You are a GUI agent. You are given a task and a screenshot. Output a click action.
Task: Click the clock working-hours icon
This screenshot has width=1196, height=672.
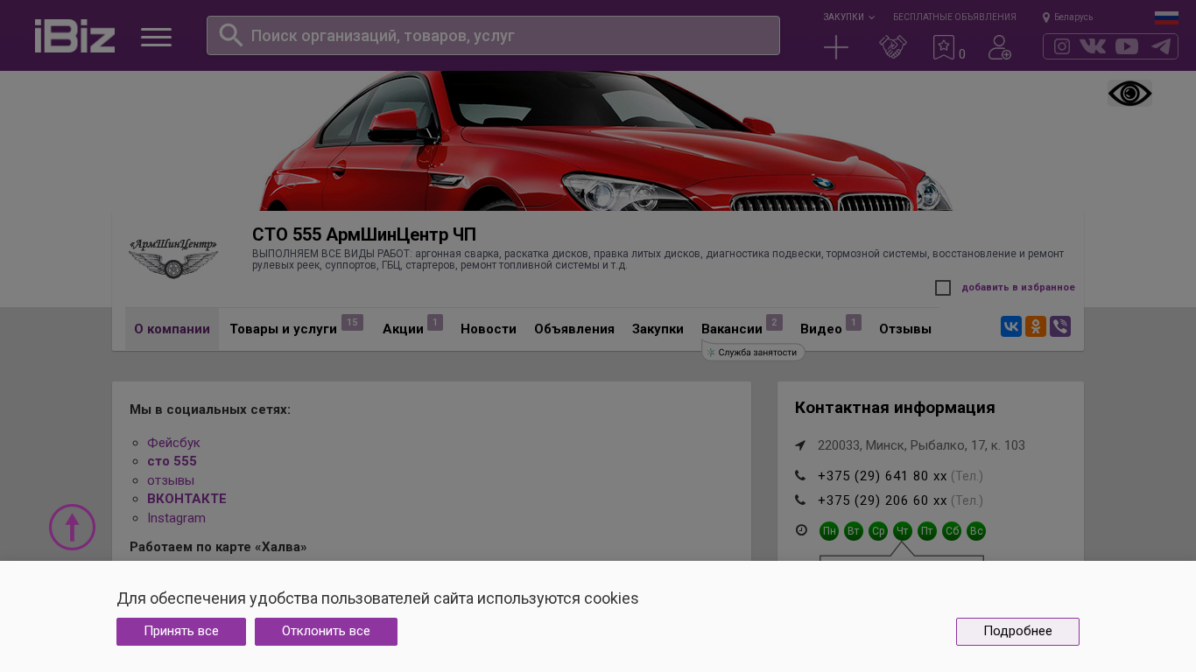pyautogui.click(x=801, y=530)
